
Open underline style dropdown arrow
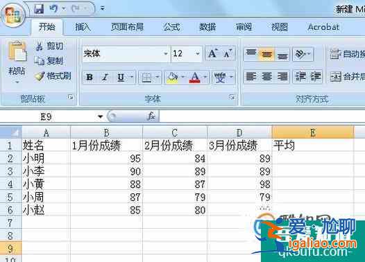pyautogui.click(x=132, y=77)
